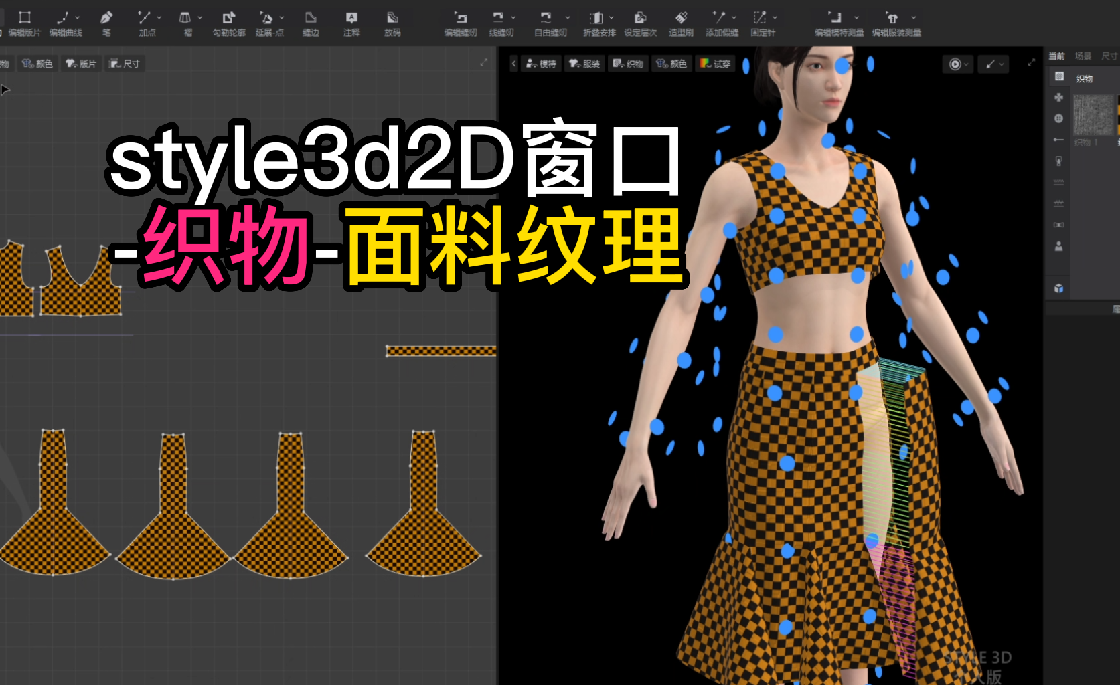Open the 固定针 dropdown arrow

(x=775, y=17)
